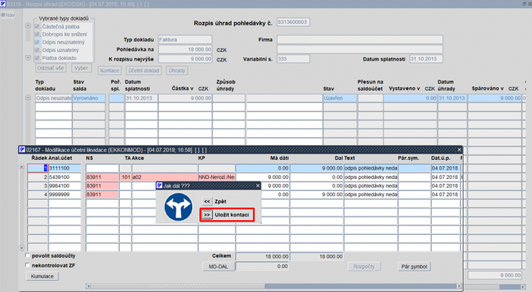Close the 'Jak dál ???' dialog
This screenshot has width=532, height=292.
pyautogui.click(x=256, y=186)
